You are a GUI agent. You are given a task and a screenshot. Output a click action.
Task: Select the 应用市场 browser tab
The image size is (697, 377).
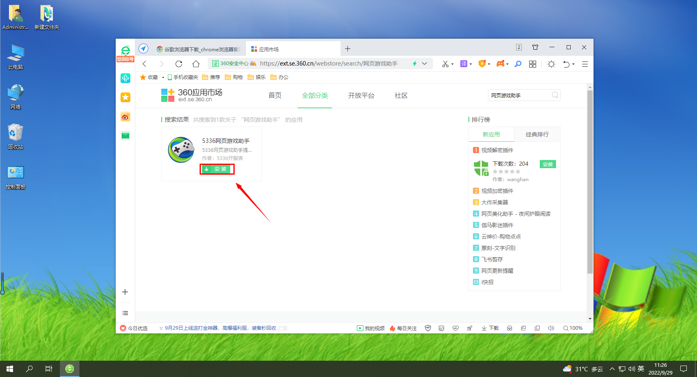293,49
